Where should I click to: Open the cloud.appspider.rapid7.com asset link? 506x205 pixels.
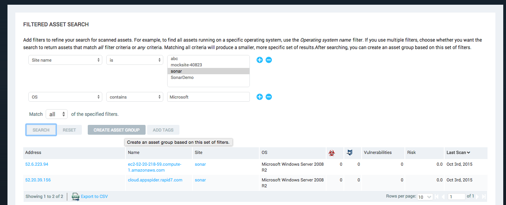(155, 180)
